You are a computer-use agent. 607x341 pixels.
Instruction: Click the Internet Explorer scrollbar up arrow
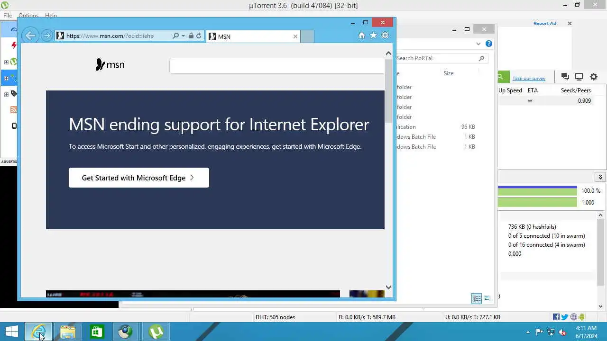[389, 54]
